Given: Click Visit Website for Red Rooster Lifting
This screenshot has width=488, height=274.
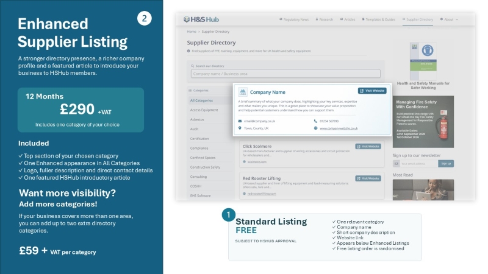Looking at the screenshot, I should pos(368,178).
